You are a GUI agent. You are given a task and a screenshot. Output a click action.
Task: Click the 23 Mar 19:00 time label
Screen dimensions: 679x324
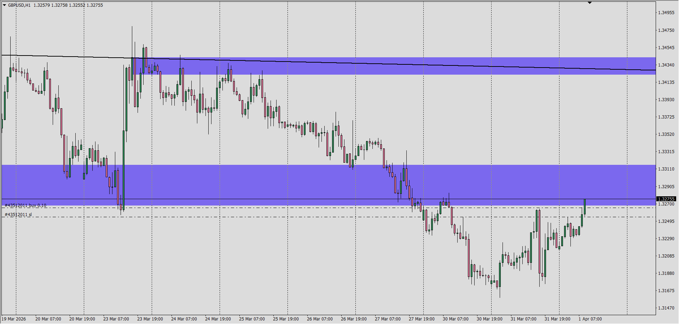[x=150, y=319]
